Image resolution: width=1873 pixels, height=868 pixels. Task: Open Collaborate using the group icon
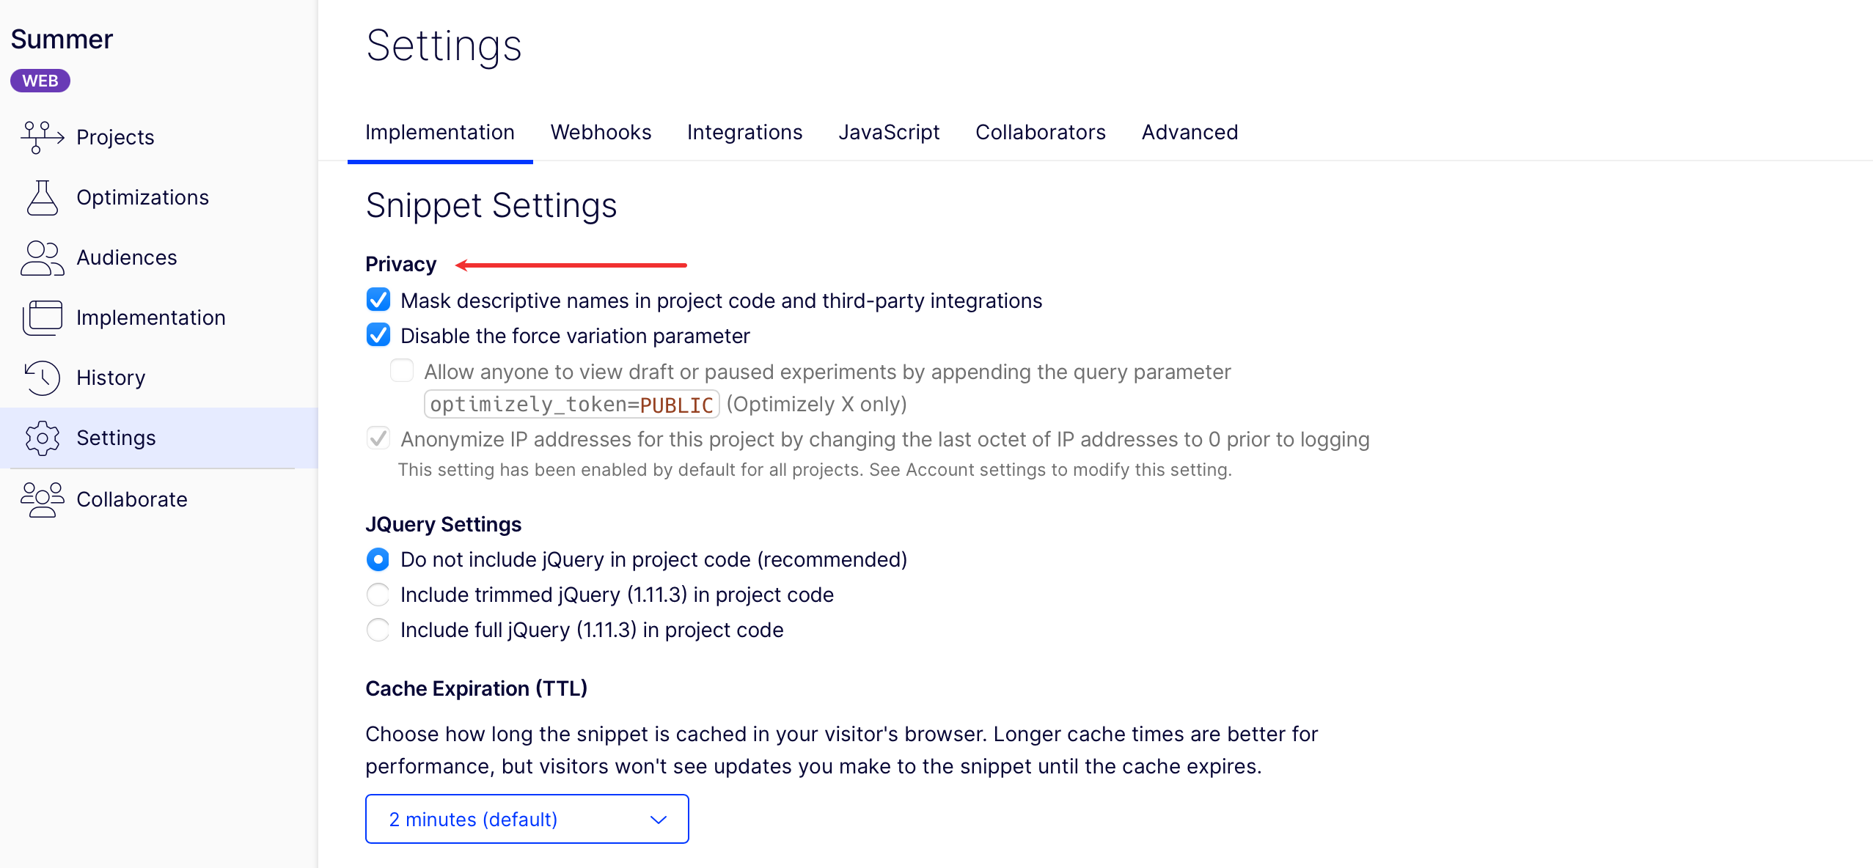(42, 499)
